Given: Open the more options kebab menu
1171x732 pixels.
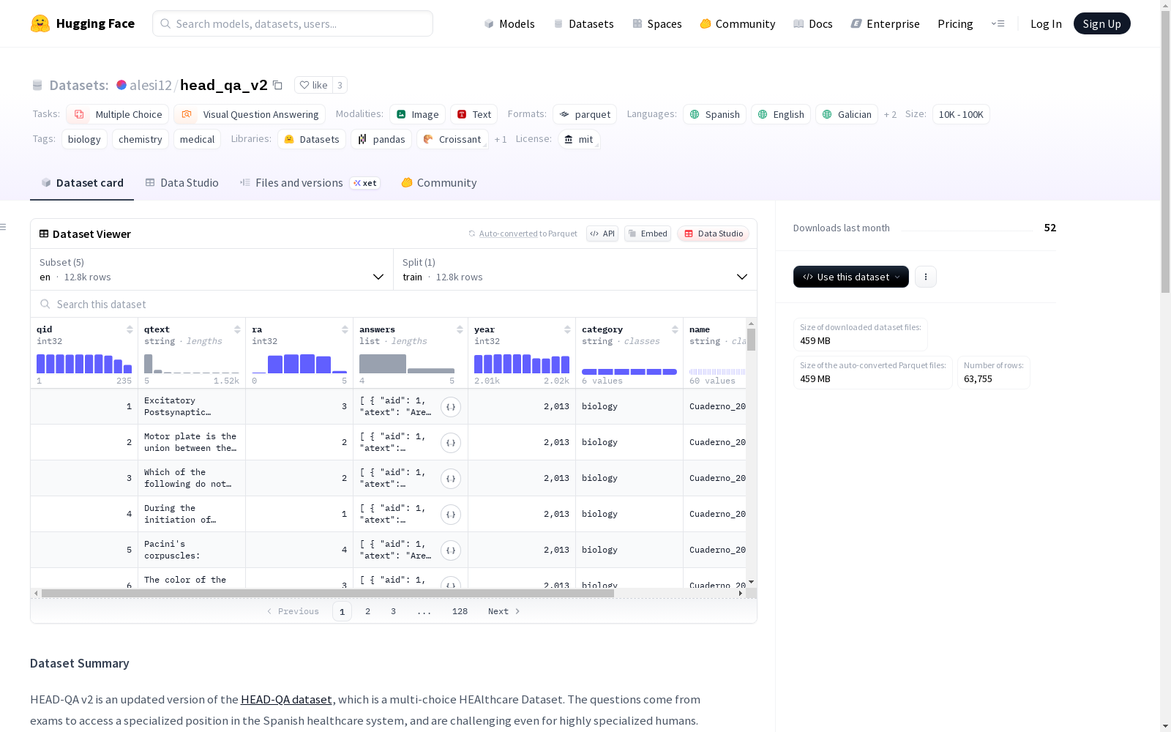Looking at the screenshot, I should click(x=926, y=277).
